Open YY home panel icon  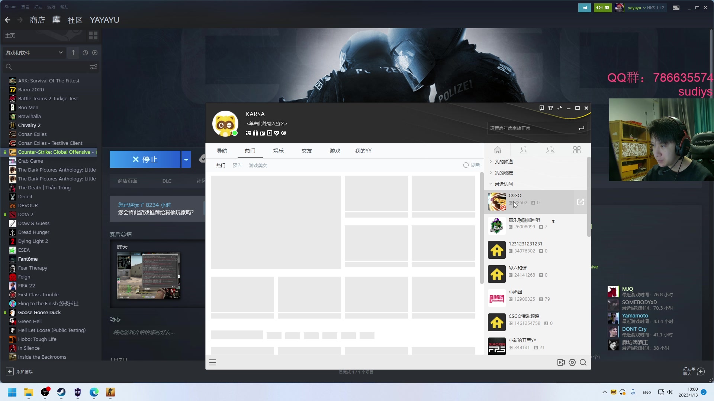point(498,150)
